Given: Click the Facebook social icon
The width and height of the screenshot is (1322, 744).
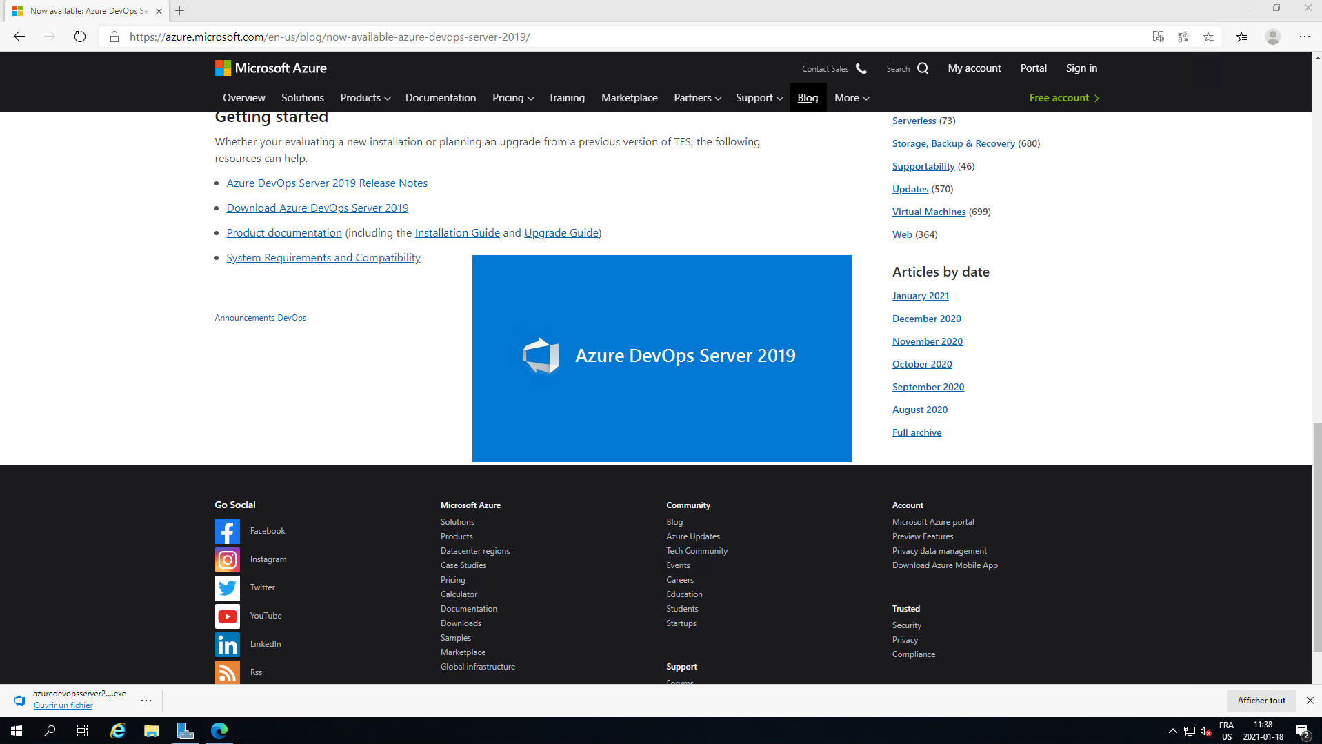Looking at the screenshot, I should 227,532.
